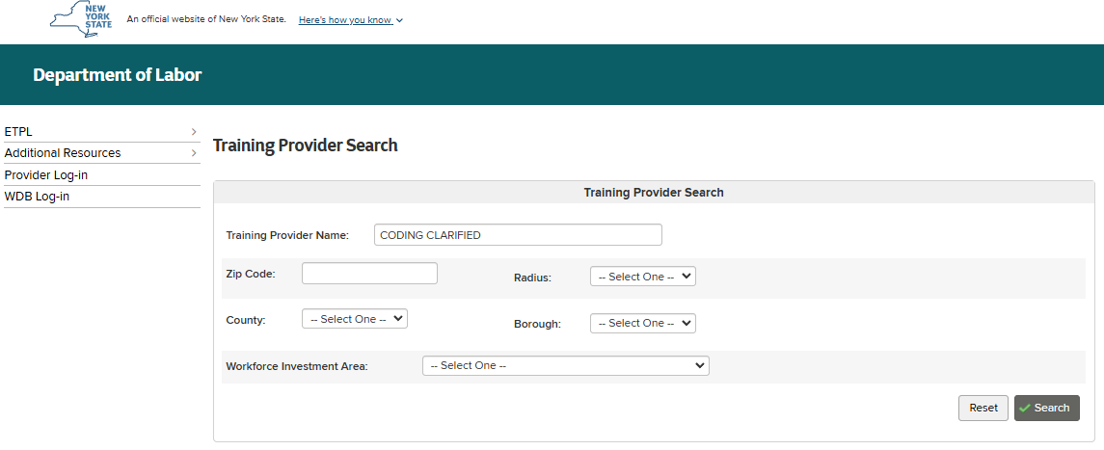This screenshot has width=1104, height=450.
Task: Expand the chevron after "Here's how you know"
Action: [x=399, y=20]
